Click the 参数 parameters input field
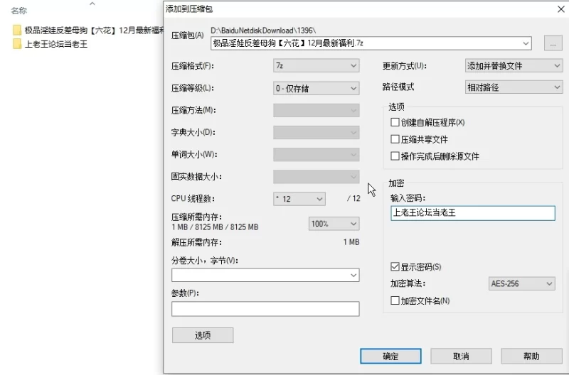 [265, 309]
